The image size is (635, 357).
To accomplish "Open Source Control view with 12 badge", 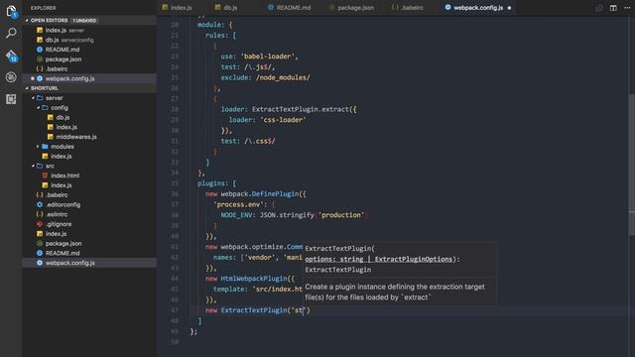I will click(x=11, y=56).
